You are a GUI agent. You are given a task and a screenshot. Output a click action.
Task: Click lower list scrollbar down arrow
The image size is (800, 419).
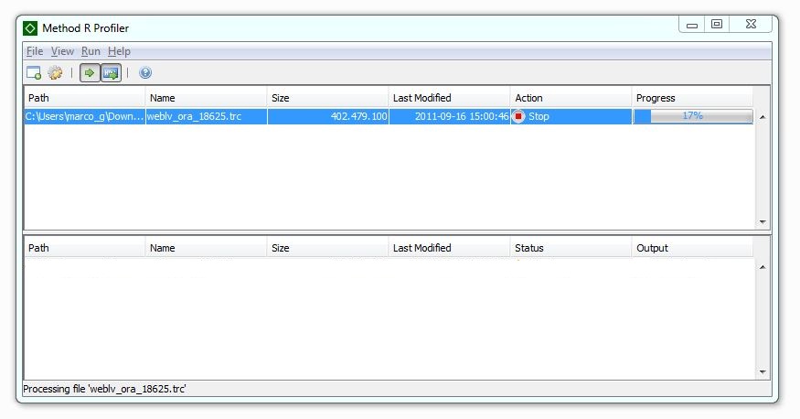coord(763,372)
